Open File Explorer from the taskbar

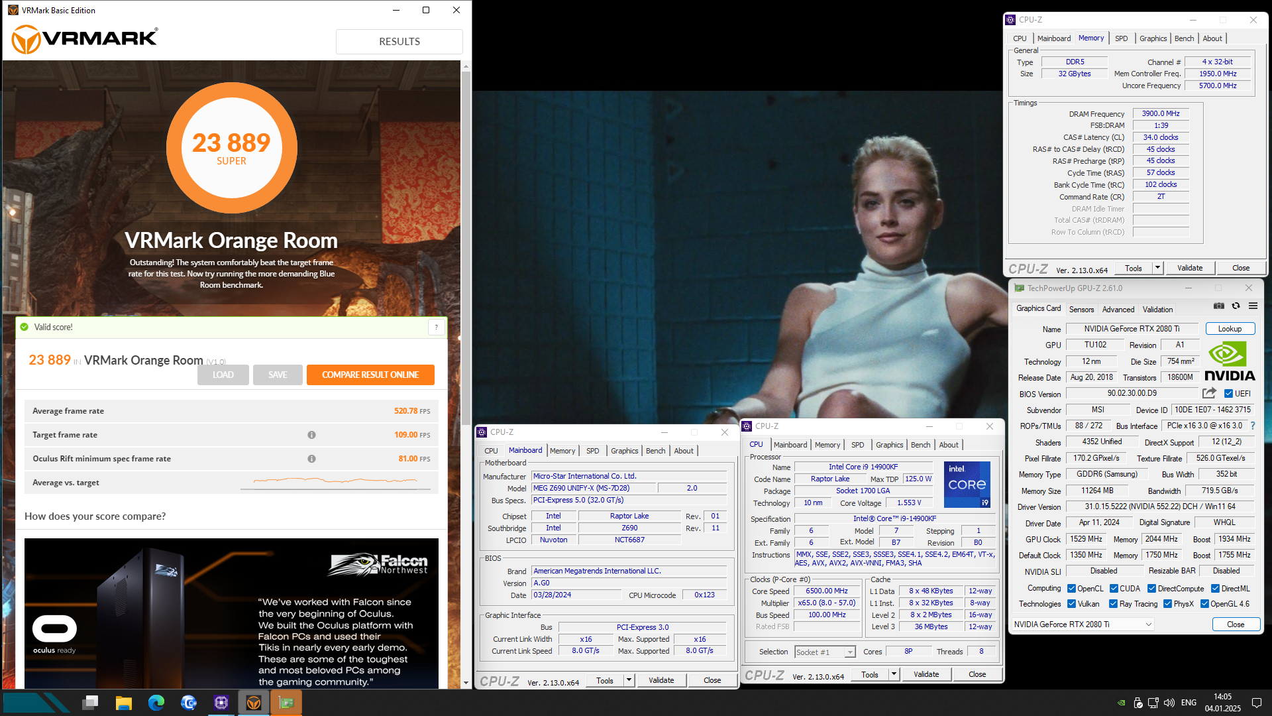pyautogui.click(x=123, y=702)
